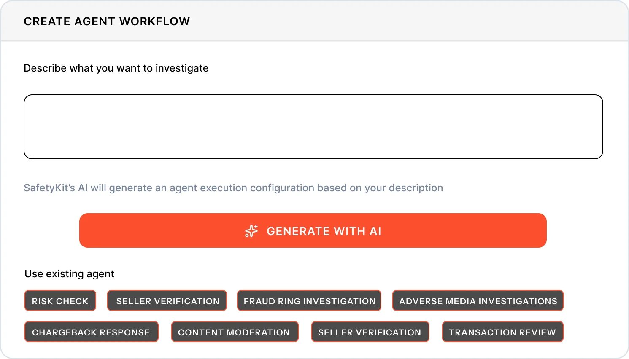The height and width of the screenshot is (359, 629).
Task: Choose Seller Verification chip beside Risk Check
Action: [x=167, y=301]
